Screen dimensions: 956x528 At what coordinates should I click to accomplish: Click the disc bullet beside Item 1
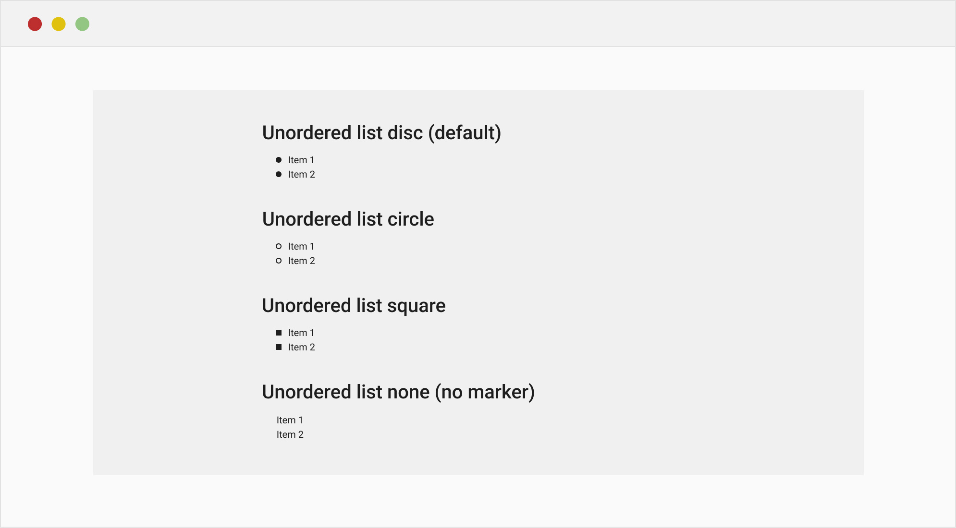click(280, 159)
